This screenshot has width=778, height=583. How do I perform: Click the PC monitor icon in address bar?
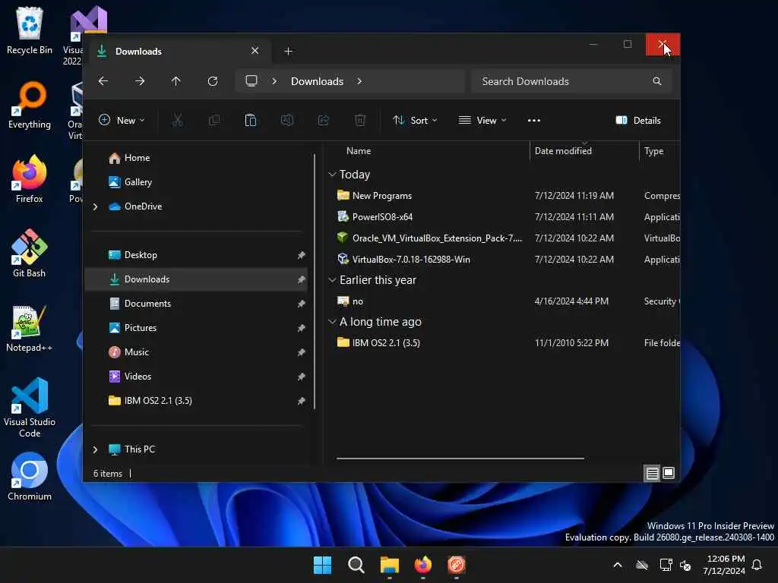pyautogui.click(x=251, y=80)
